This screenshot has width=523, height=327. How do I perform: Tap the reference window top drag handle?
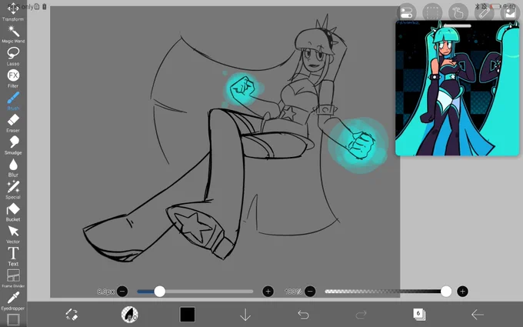457,25
